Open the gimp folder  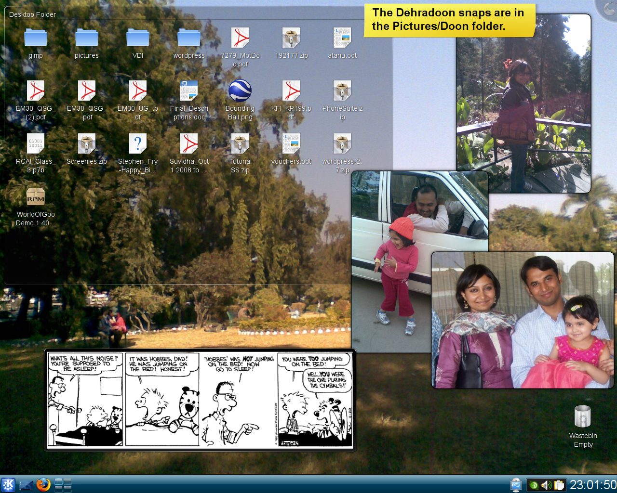point(36,38)
